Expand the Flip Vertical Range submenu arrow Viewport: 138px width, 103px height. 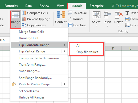coord(65,51)
